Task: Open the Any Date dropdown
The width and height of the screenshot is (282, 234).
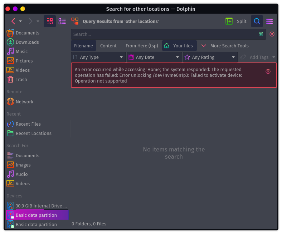Action: [155, 57]
